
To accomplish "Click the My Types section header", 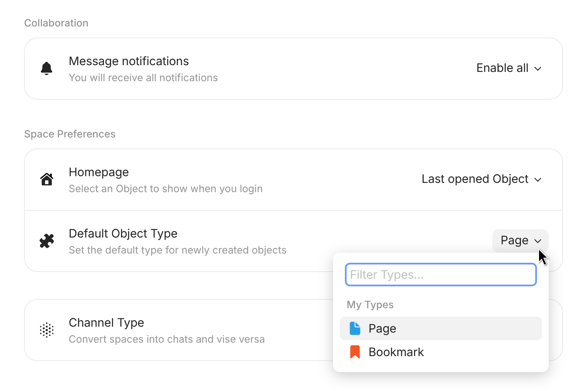I will 370,305.
